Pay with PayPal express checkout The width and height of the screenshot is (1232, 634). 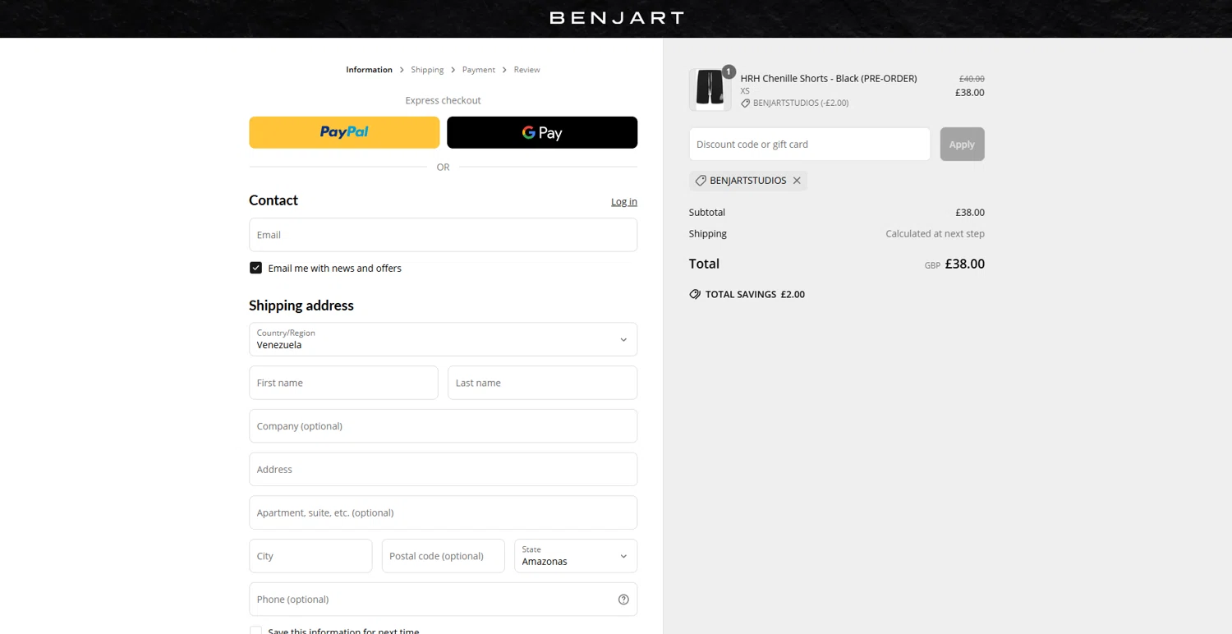tap(344, 132)
